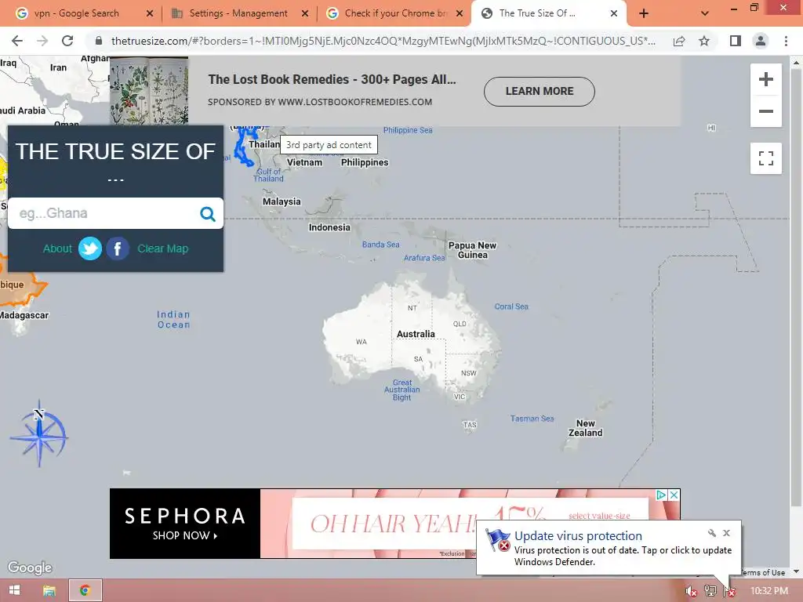Click Sephora SHOP NOW
Viewport: 803px width, 602px height.
coord(185,535)
